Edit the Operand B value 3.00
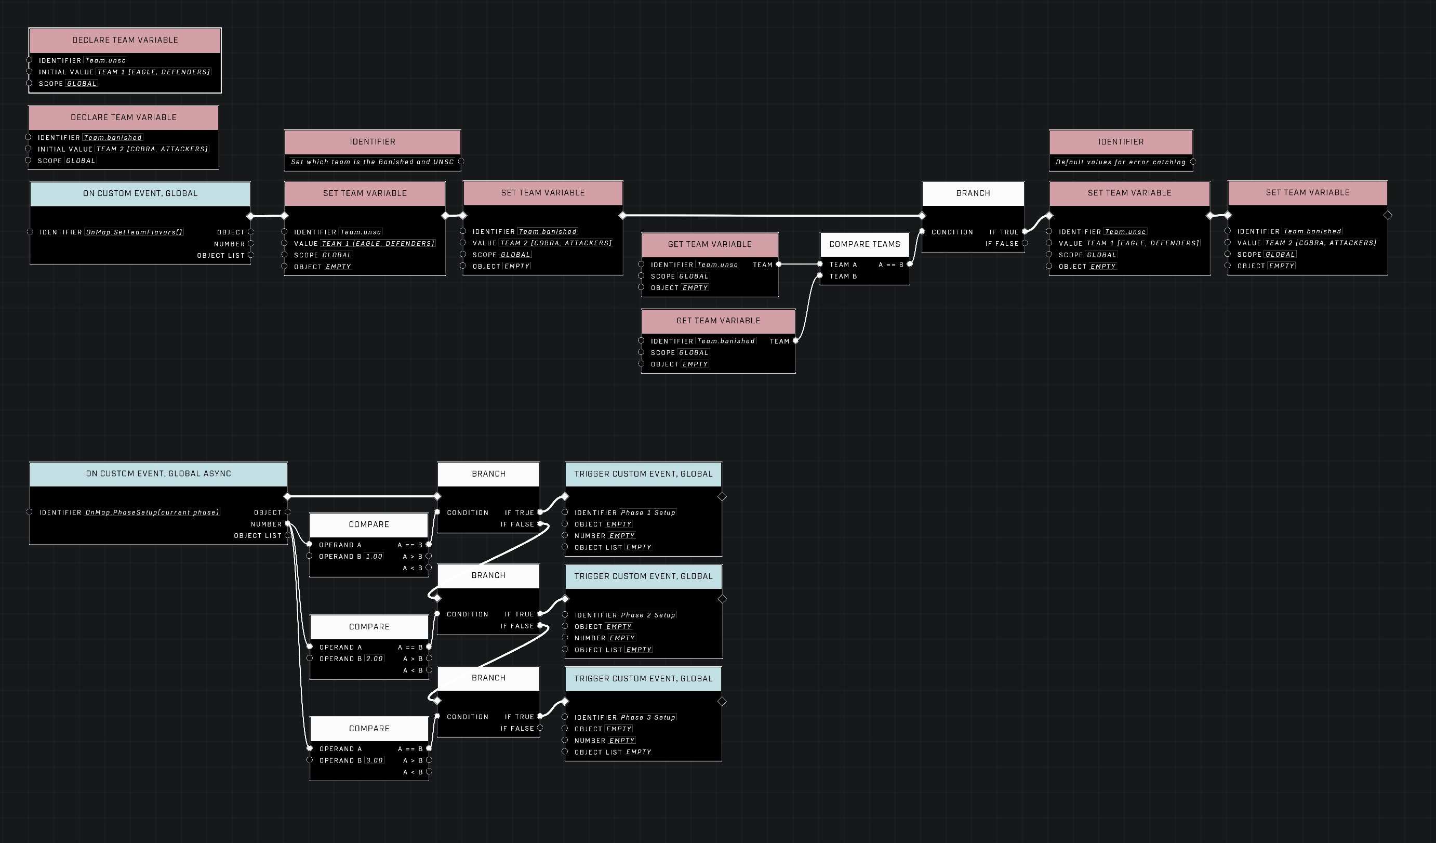 click(x=375, y=760)
